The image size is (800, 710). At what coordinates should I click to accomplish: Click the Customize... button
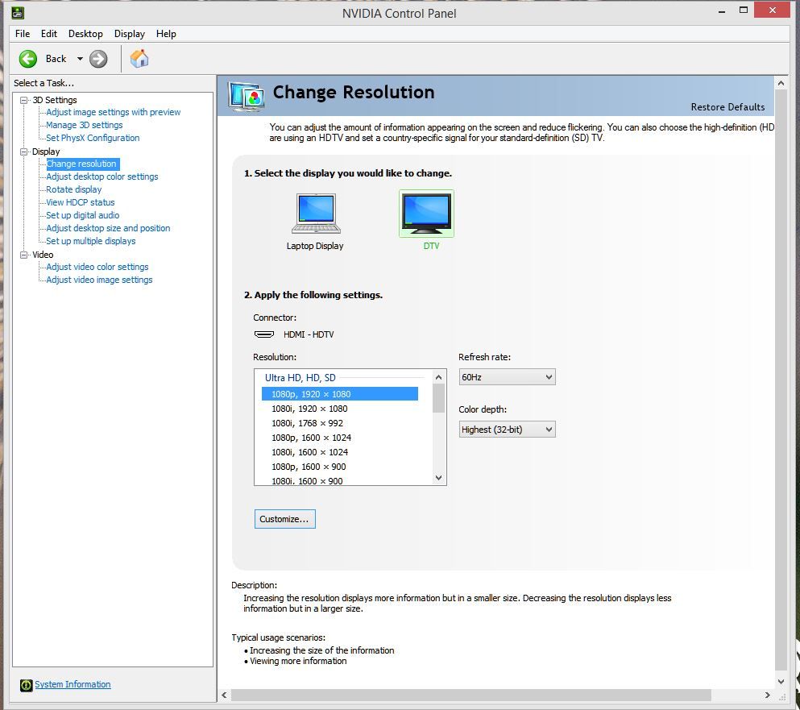284,519
